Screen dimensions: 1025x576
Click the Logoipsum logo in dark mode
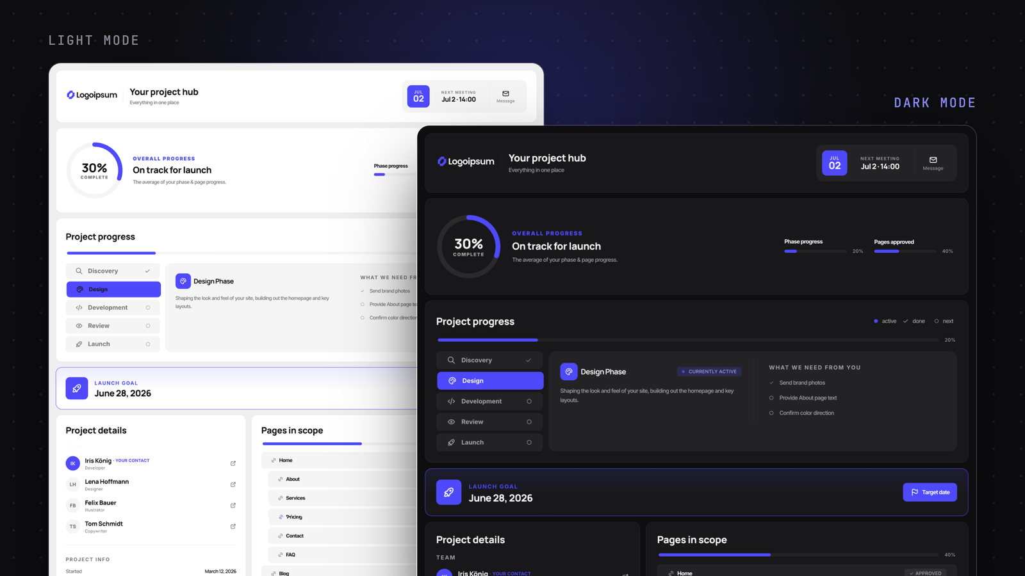466,161
